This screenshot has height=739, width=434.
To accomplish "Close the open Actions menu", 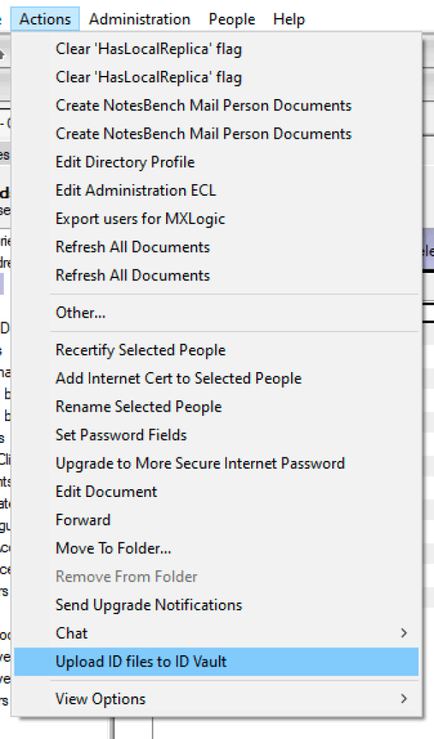I will coord(45,20).
